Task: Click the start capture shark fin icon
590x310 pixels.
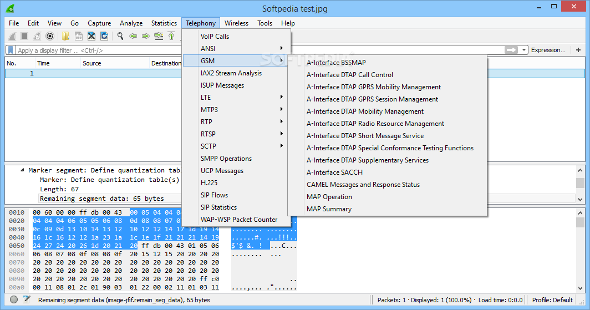Action: pos(12,36)
